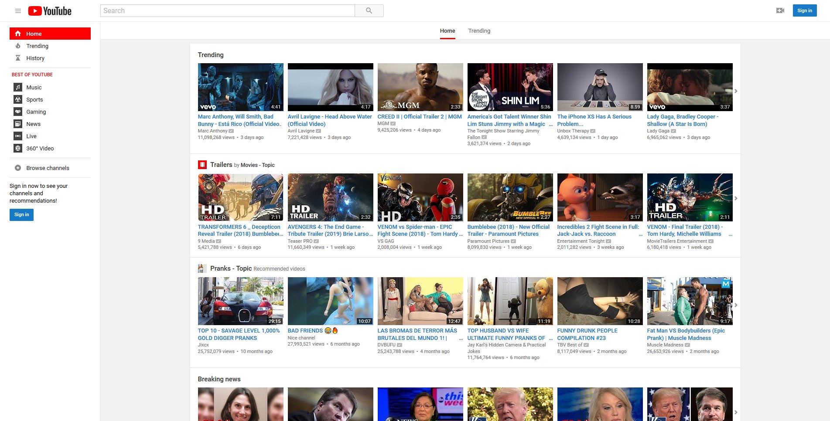Screen dimensions: 830x421
Task: Open Browse channels plus icon
Action: click(x=18, y=168)
